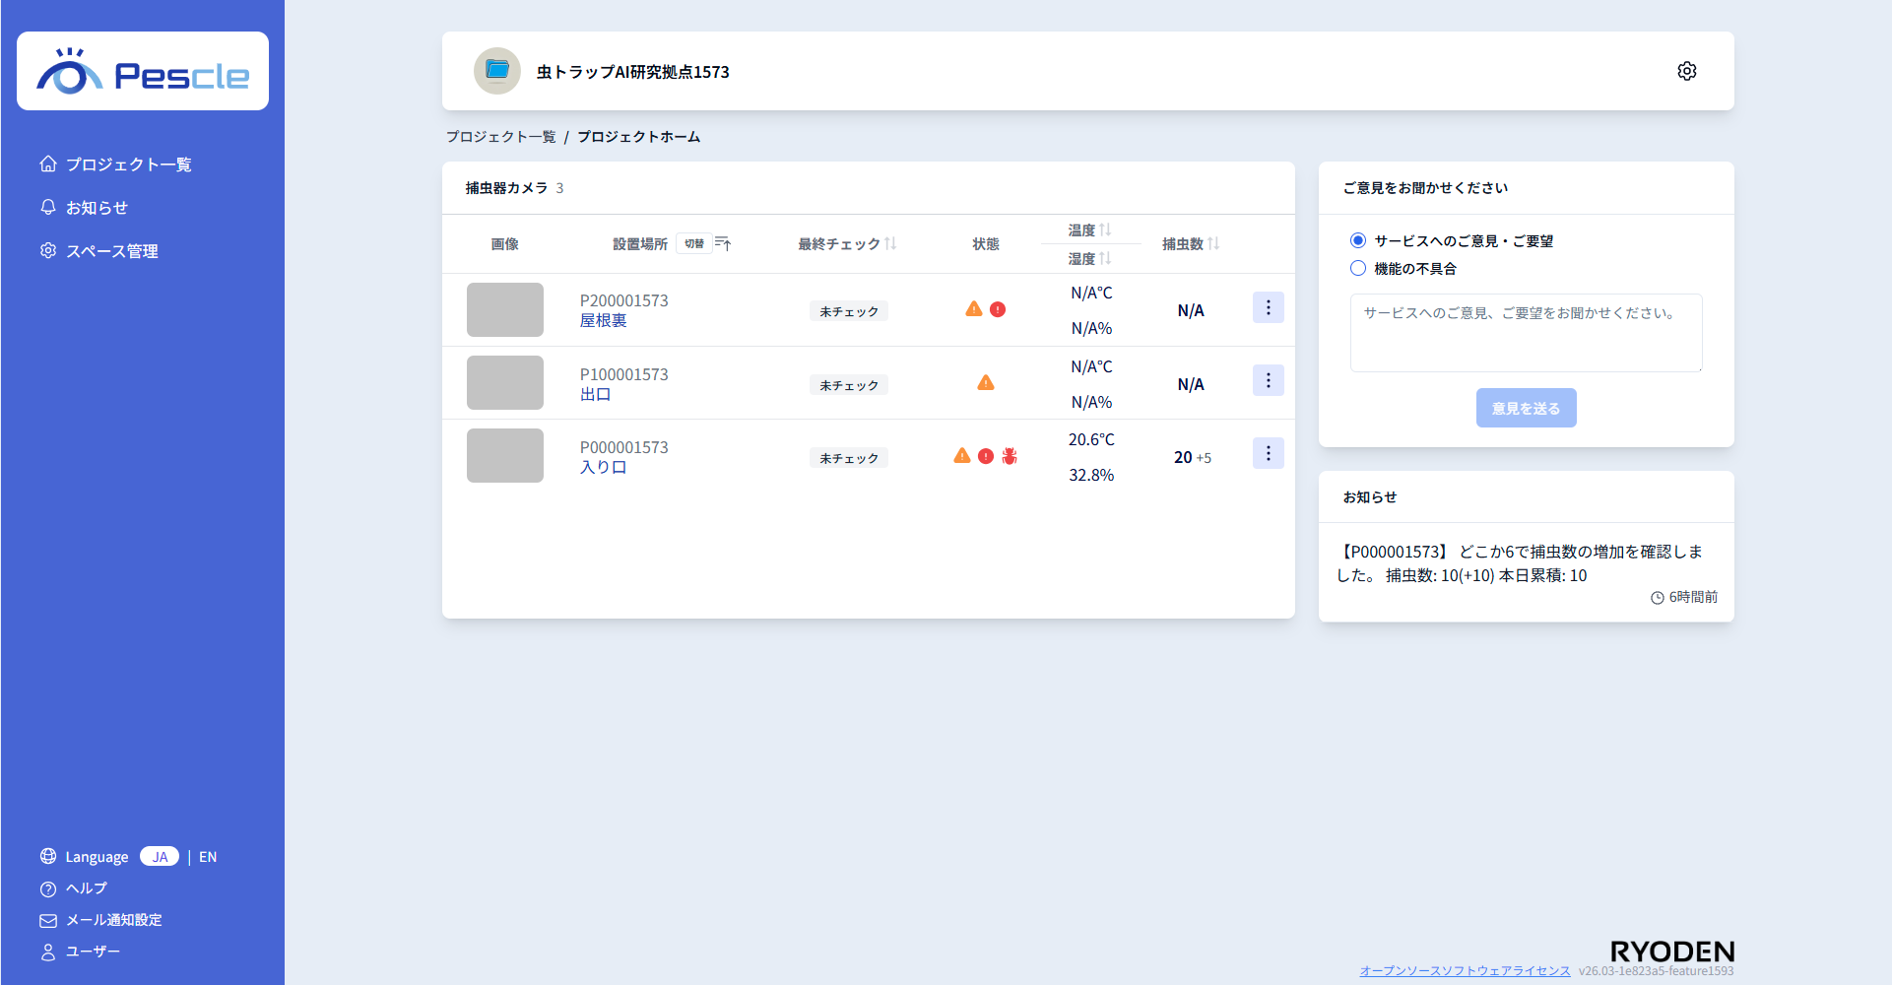Click camera ID P100001573 text

[624, 374]
